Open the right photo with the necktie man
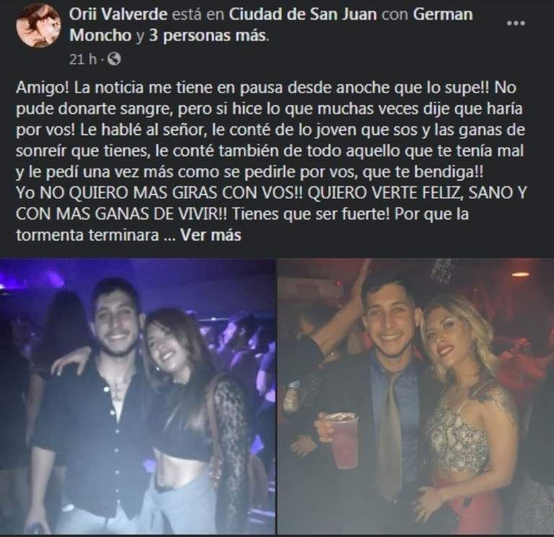The image size is (554, 537). 415,396
